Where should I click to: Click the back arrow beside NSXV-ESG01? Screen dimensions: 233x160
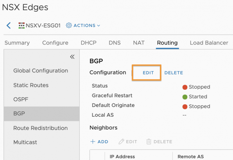9,25
